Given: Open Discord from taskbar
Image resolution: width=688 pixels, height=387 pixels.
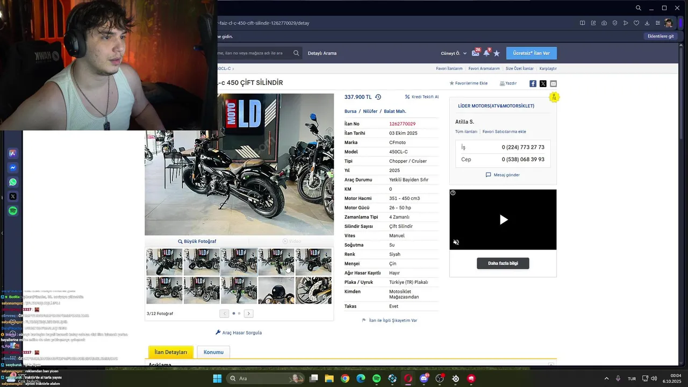Looking at the screenshot, I should coord(424,378).
